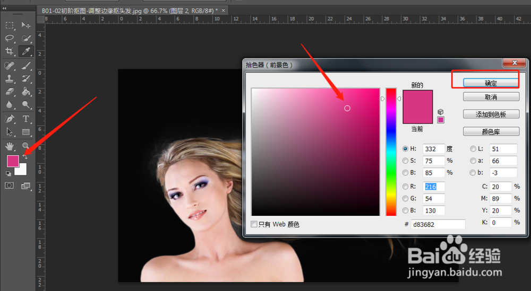Select the Paint Bucket tool

[25, 92]
